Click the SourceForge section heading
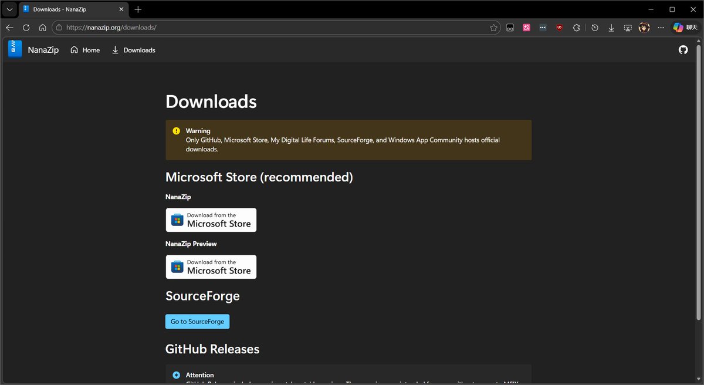 (203, 296)
